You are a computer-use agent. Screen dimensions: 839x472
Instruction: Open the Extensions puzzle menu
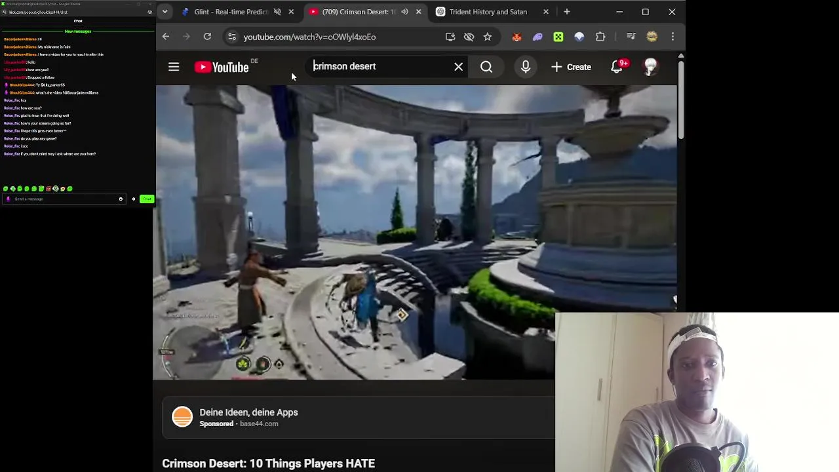pos(600,37)
